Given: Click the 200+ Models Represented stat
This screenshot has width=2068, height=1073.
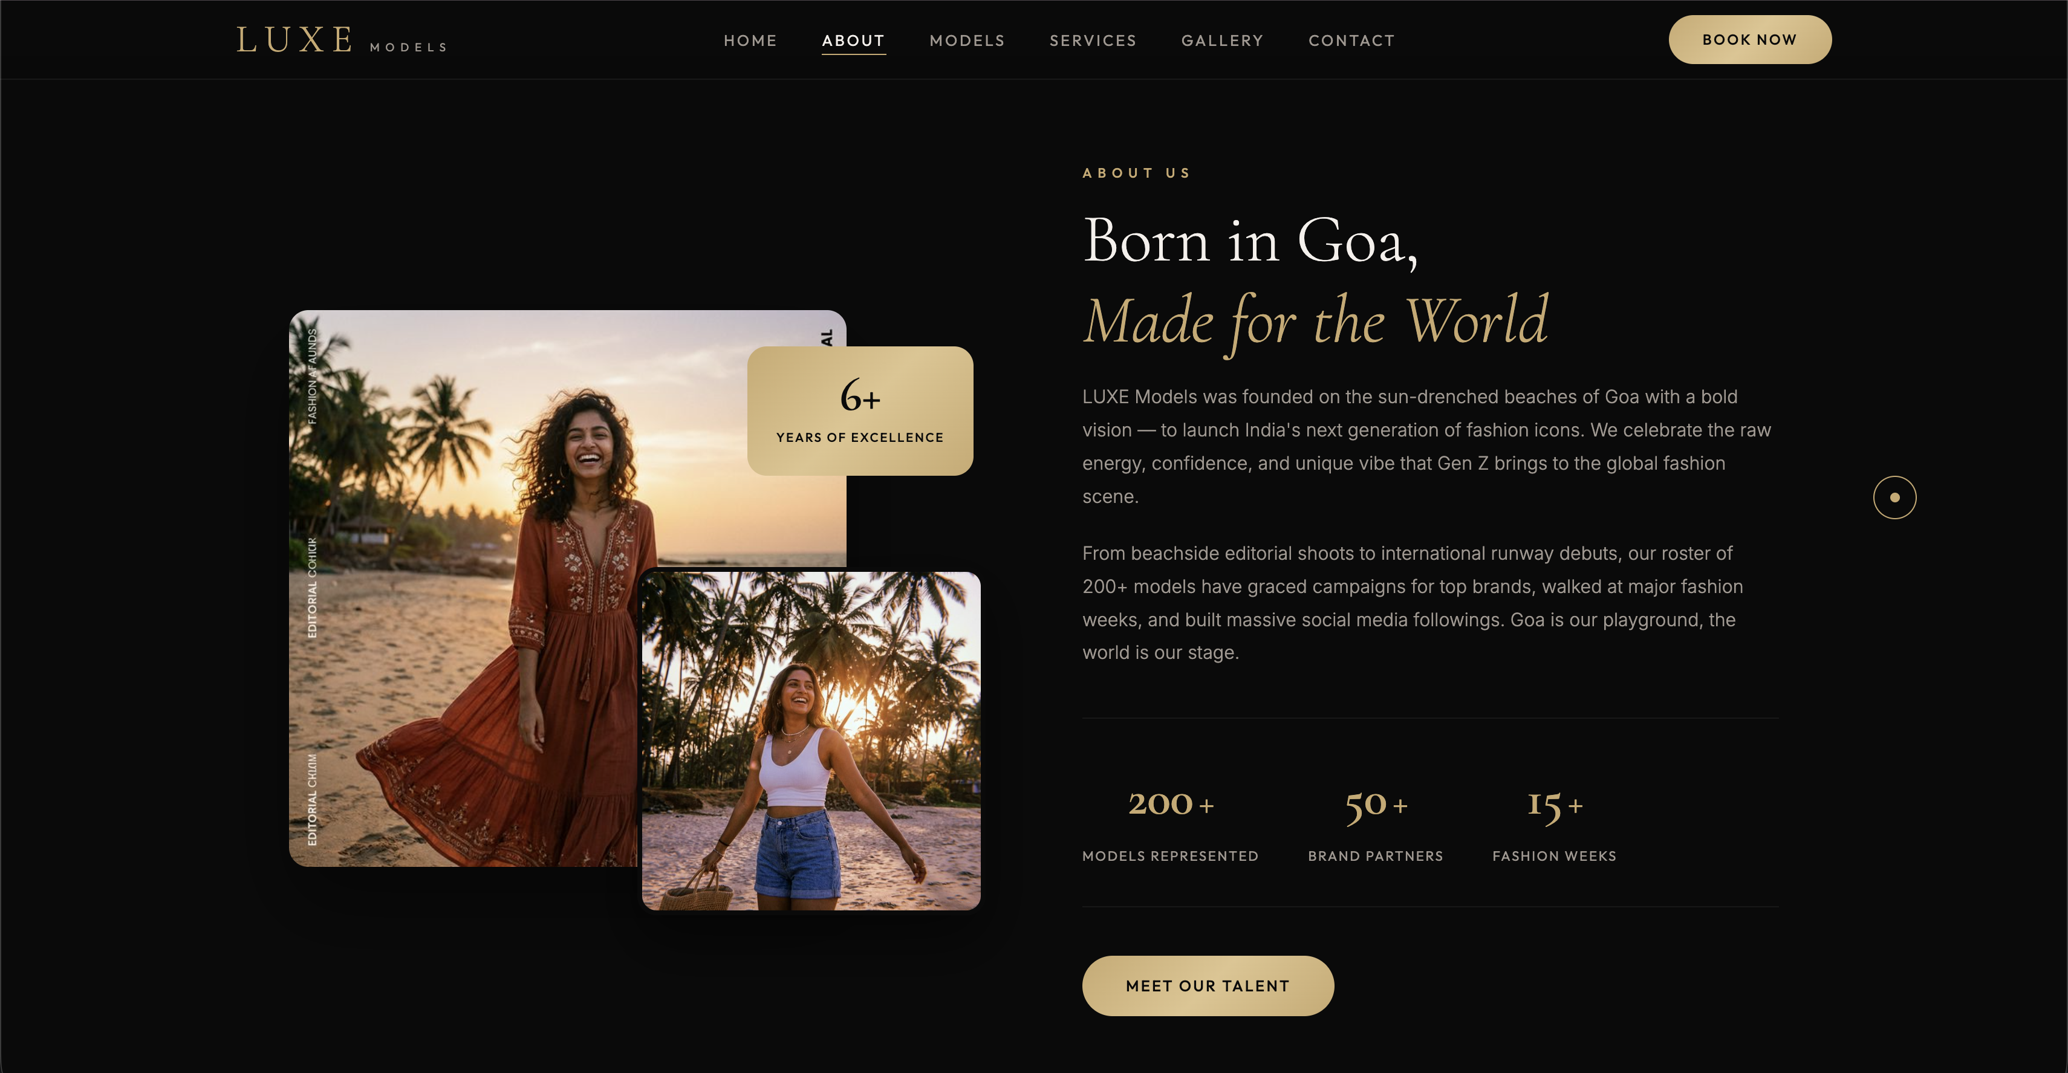Looking at the screenshot, I should 1171,823.
